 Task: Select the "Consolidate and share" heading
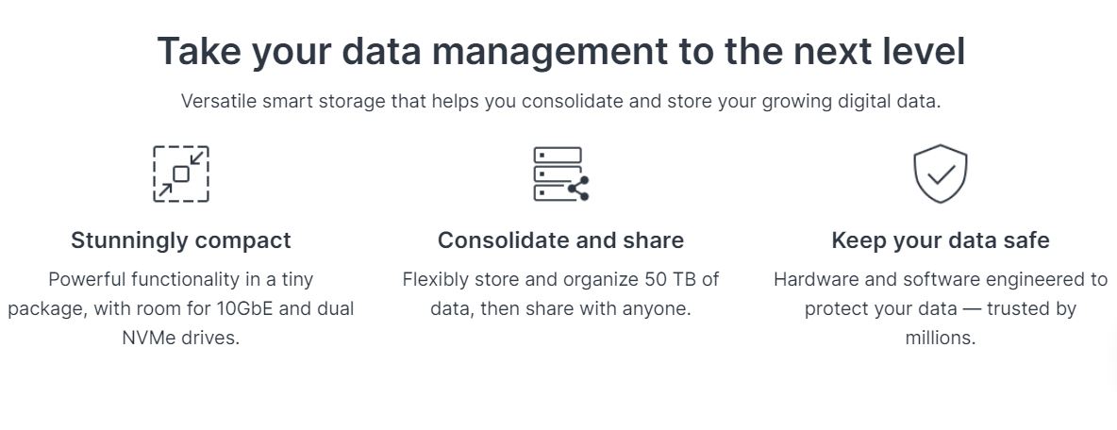[x=560, y=240]
